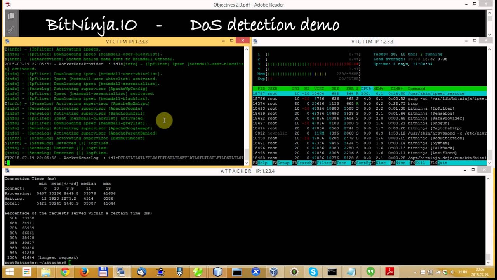Click '100% 41644 (longest request)' line
The height and width of the screenshot is (280, 497).
click(43, 257)
